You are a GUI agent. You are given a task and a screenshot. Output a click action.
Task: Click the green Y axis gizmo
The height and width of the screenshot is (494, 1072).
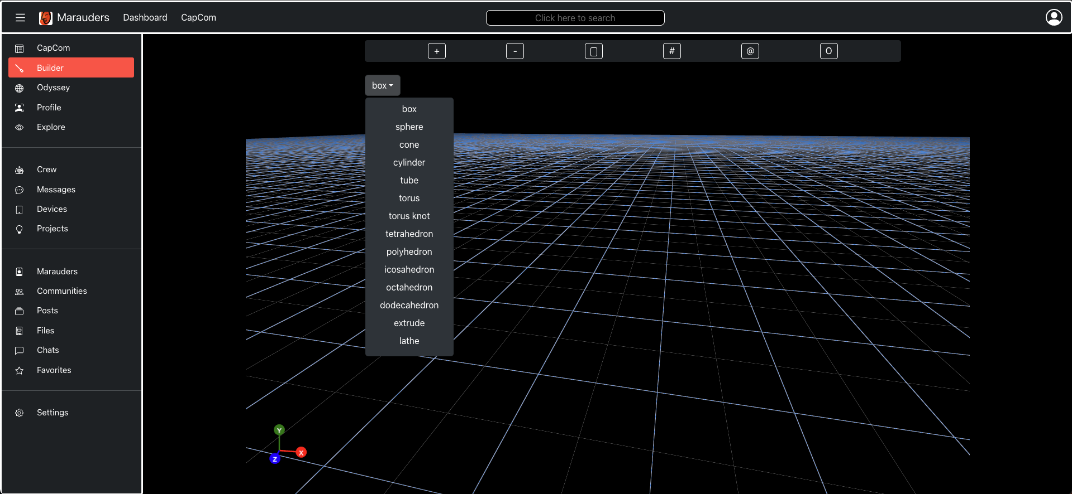[279, 430]
